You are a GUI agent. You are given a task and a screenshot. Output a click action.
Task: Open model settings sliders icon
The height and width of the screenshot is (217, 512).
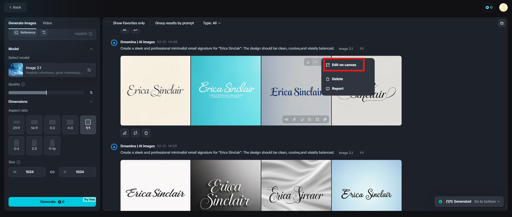coord(89,70)
